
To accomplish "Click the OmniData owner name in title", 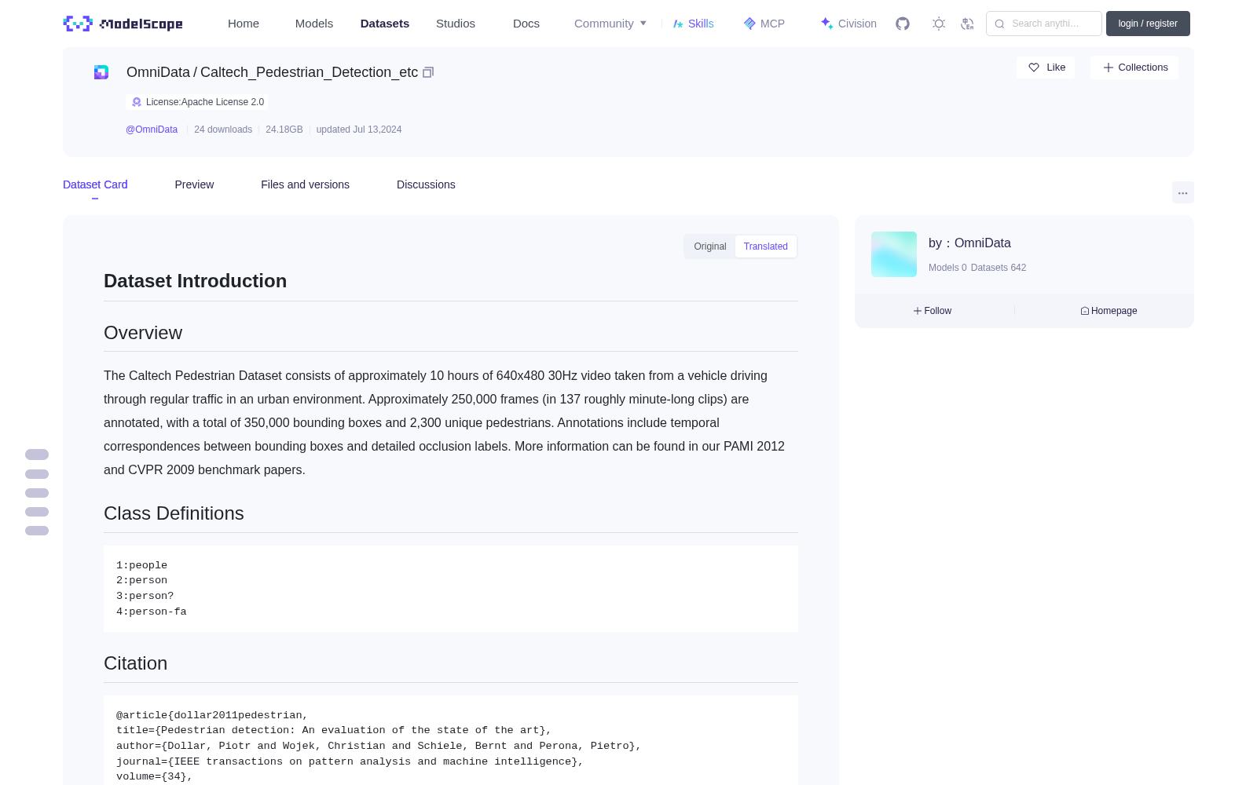I will (158, 72).
